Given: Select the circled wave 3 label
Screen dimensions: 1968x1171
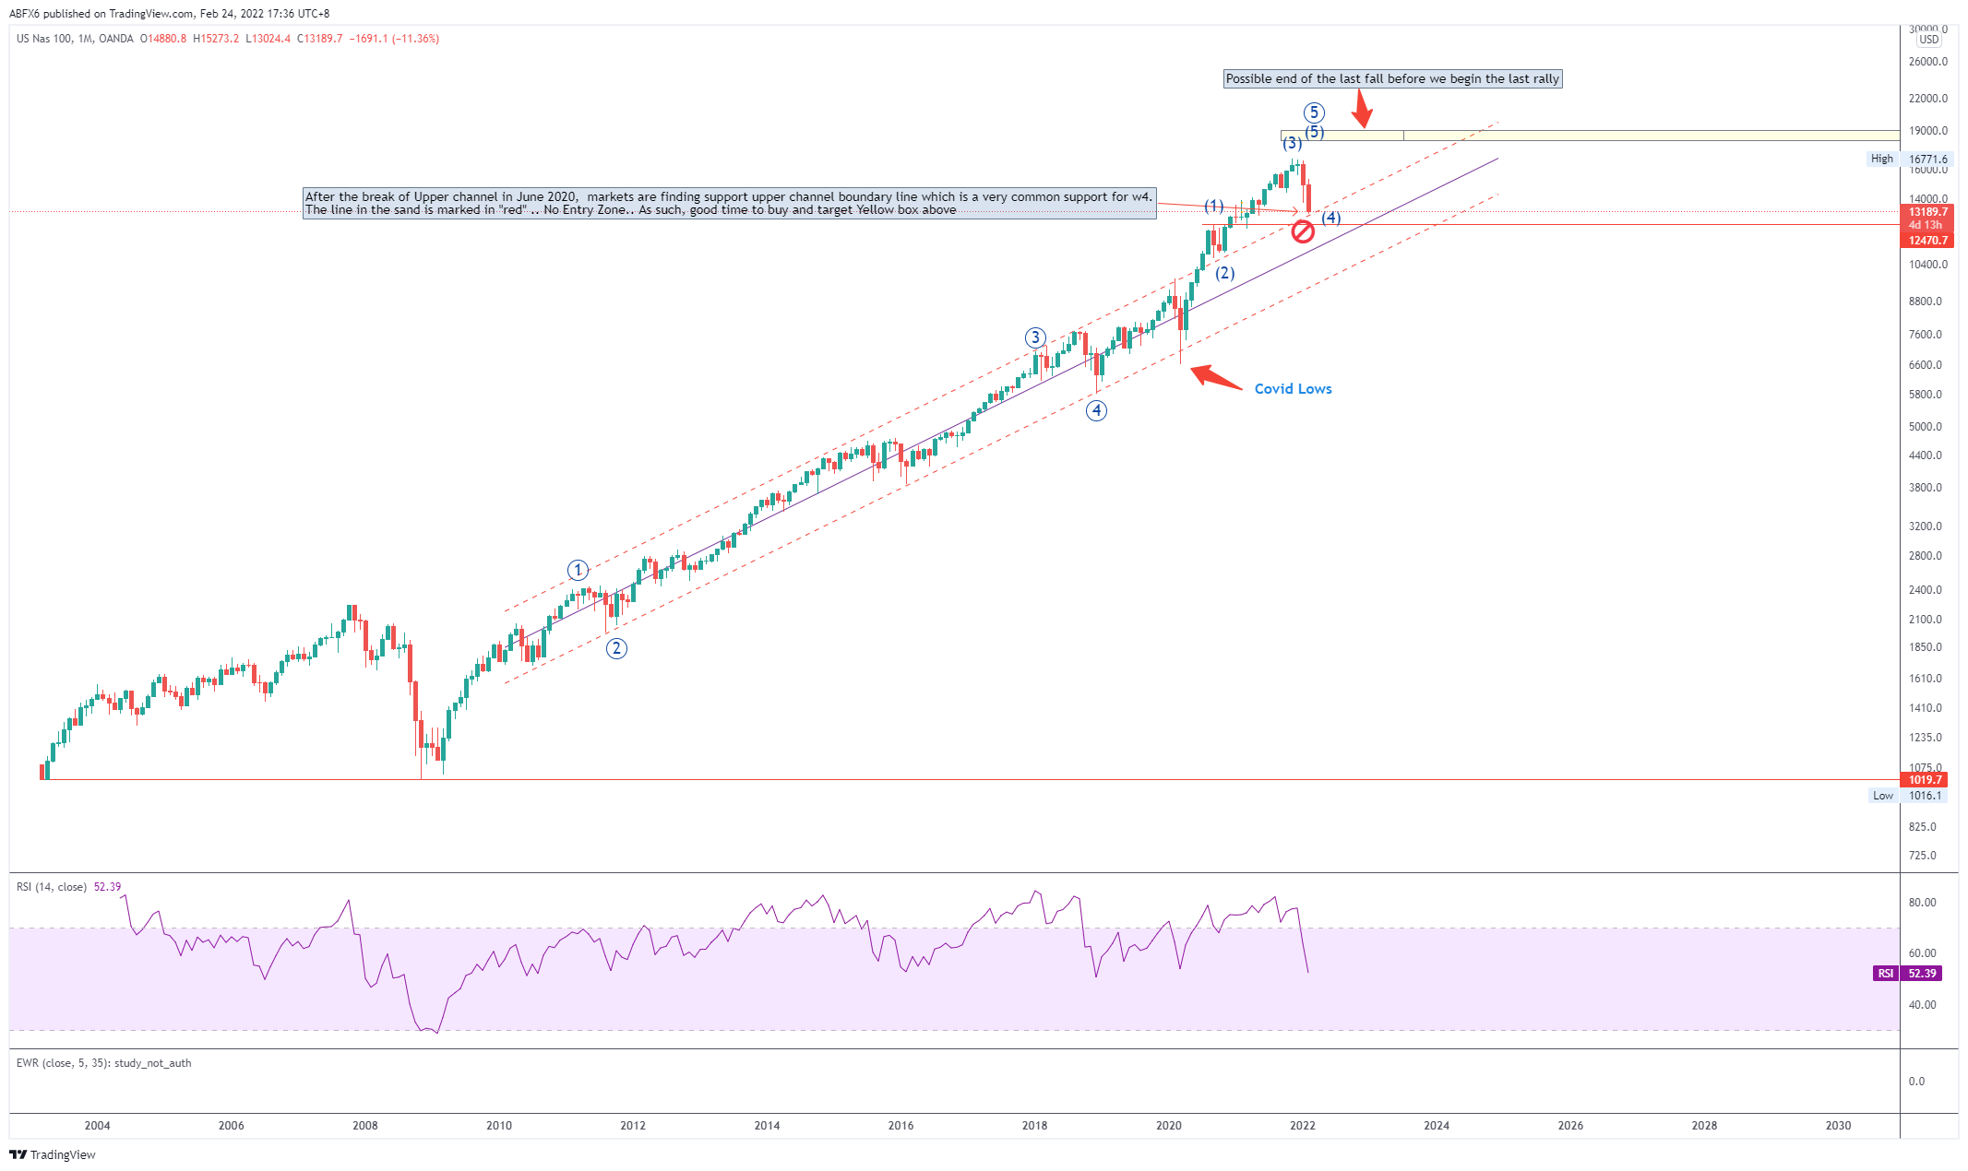Looking at the screenshot, I should point(1036,337).
